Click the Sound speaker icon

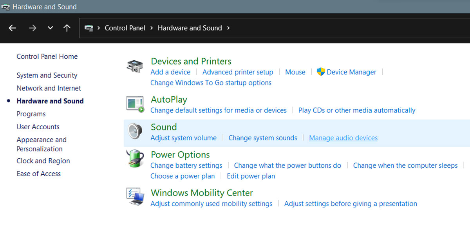(x=135, y=132)
